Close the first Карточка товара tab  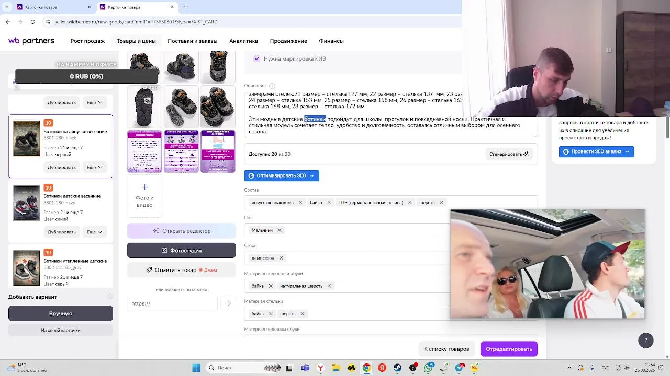89,7
